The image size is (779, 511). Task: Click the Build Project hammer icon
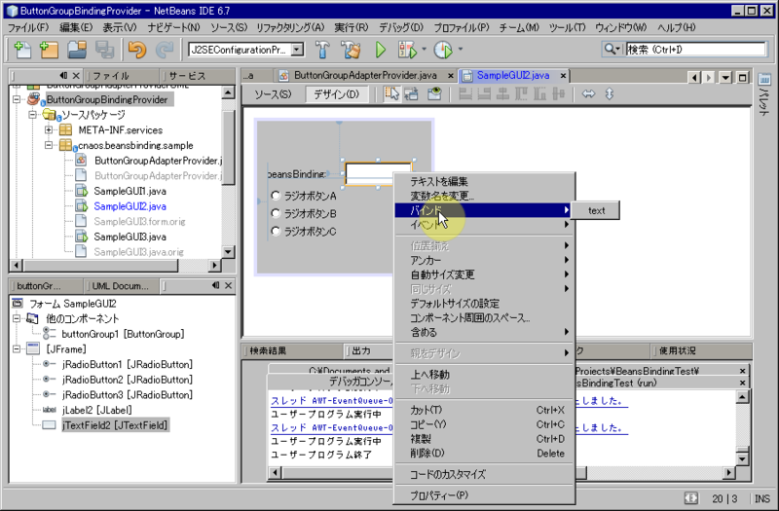click(x=322, y=50)
